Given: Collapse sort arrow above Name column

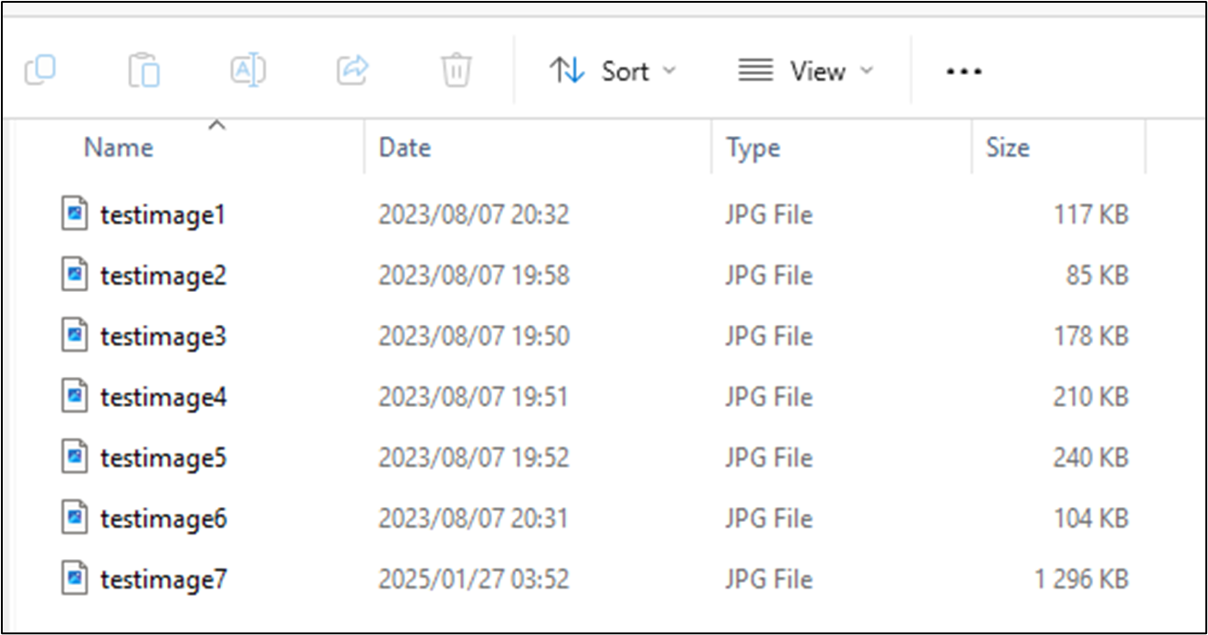Looking at the screenshot, I should [x=216, y=126].
